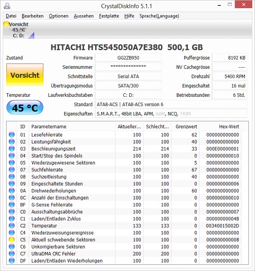The width and height of the screenshot is (255, 271).
Task: Click blue status dot for Anzahl der Einschaltungen
Action: tap(12, 198)
